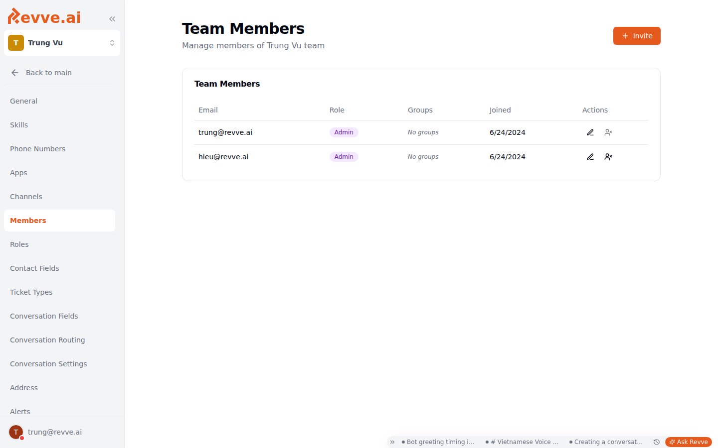Click the Admin badge for trung@revve.ai

coord(344,132)
